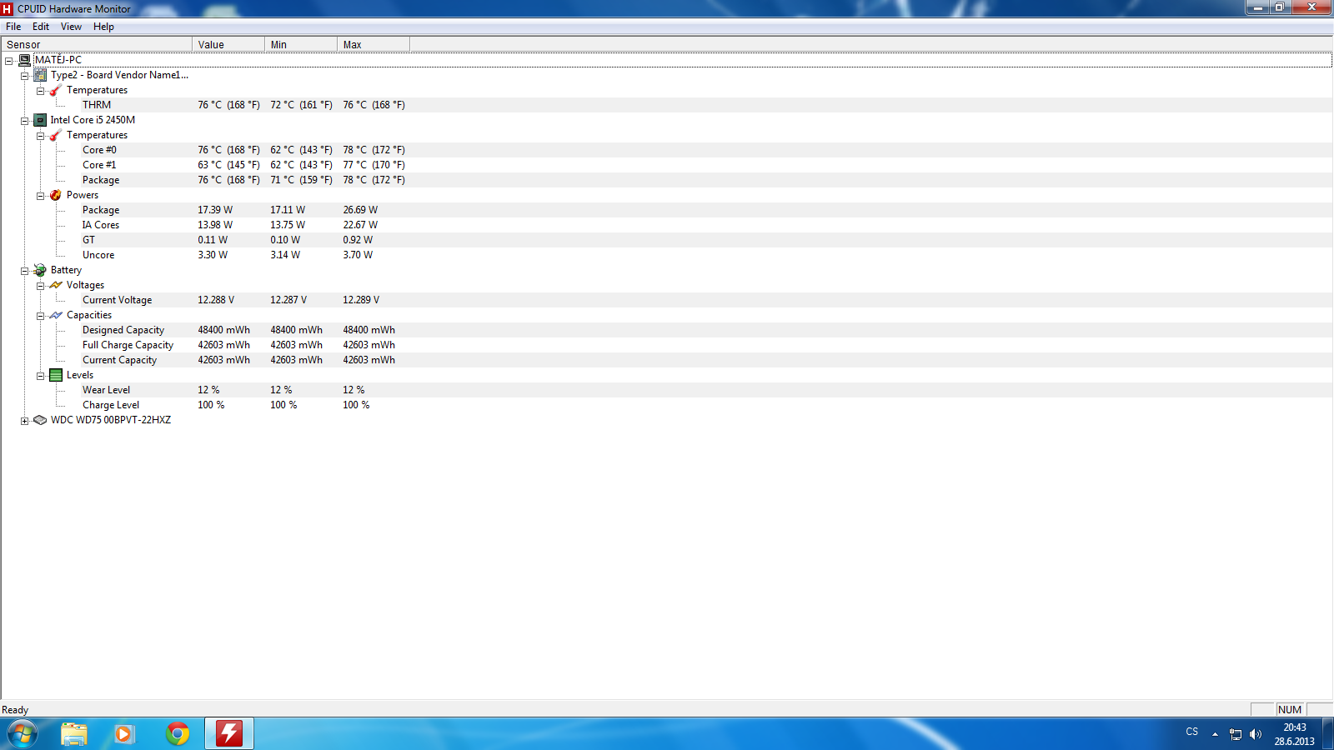Open the File menu
This screenshot has height=750, width=1334.
click(x=13, y=27)
